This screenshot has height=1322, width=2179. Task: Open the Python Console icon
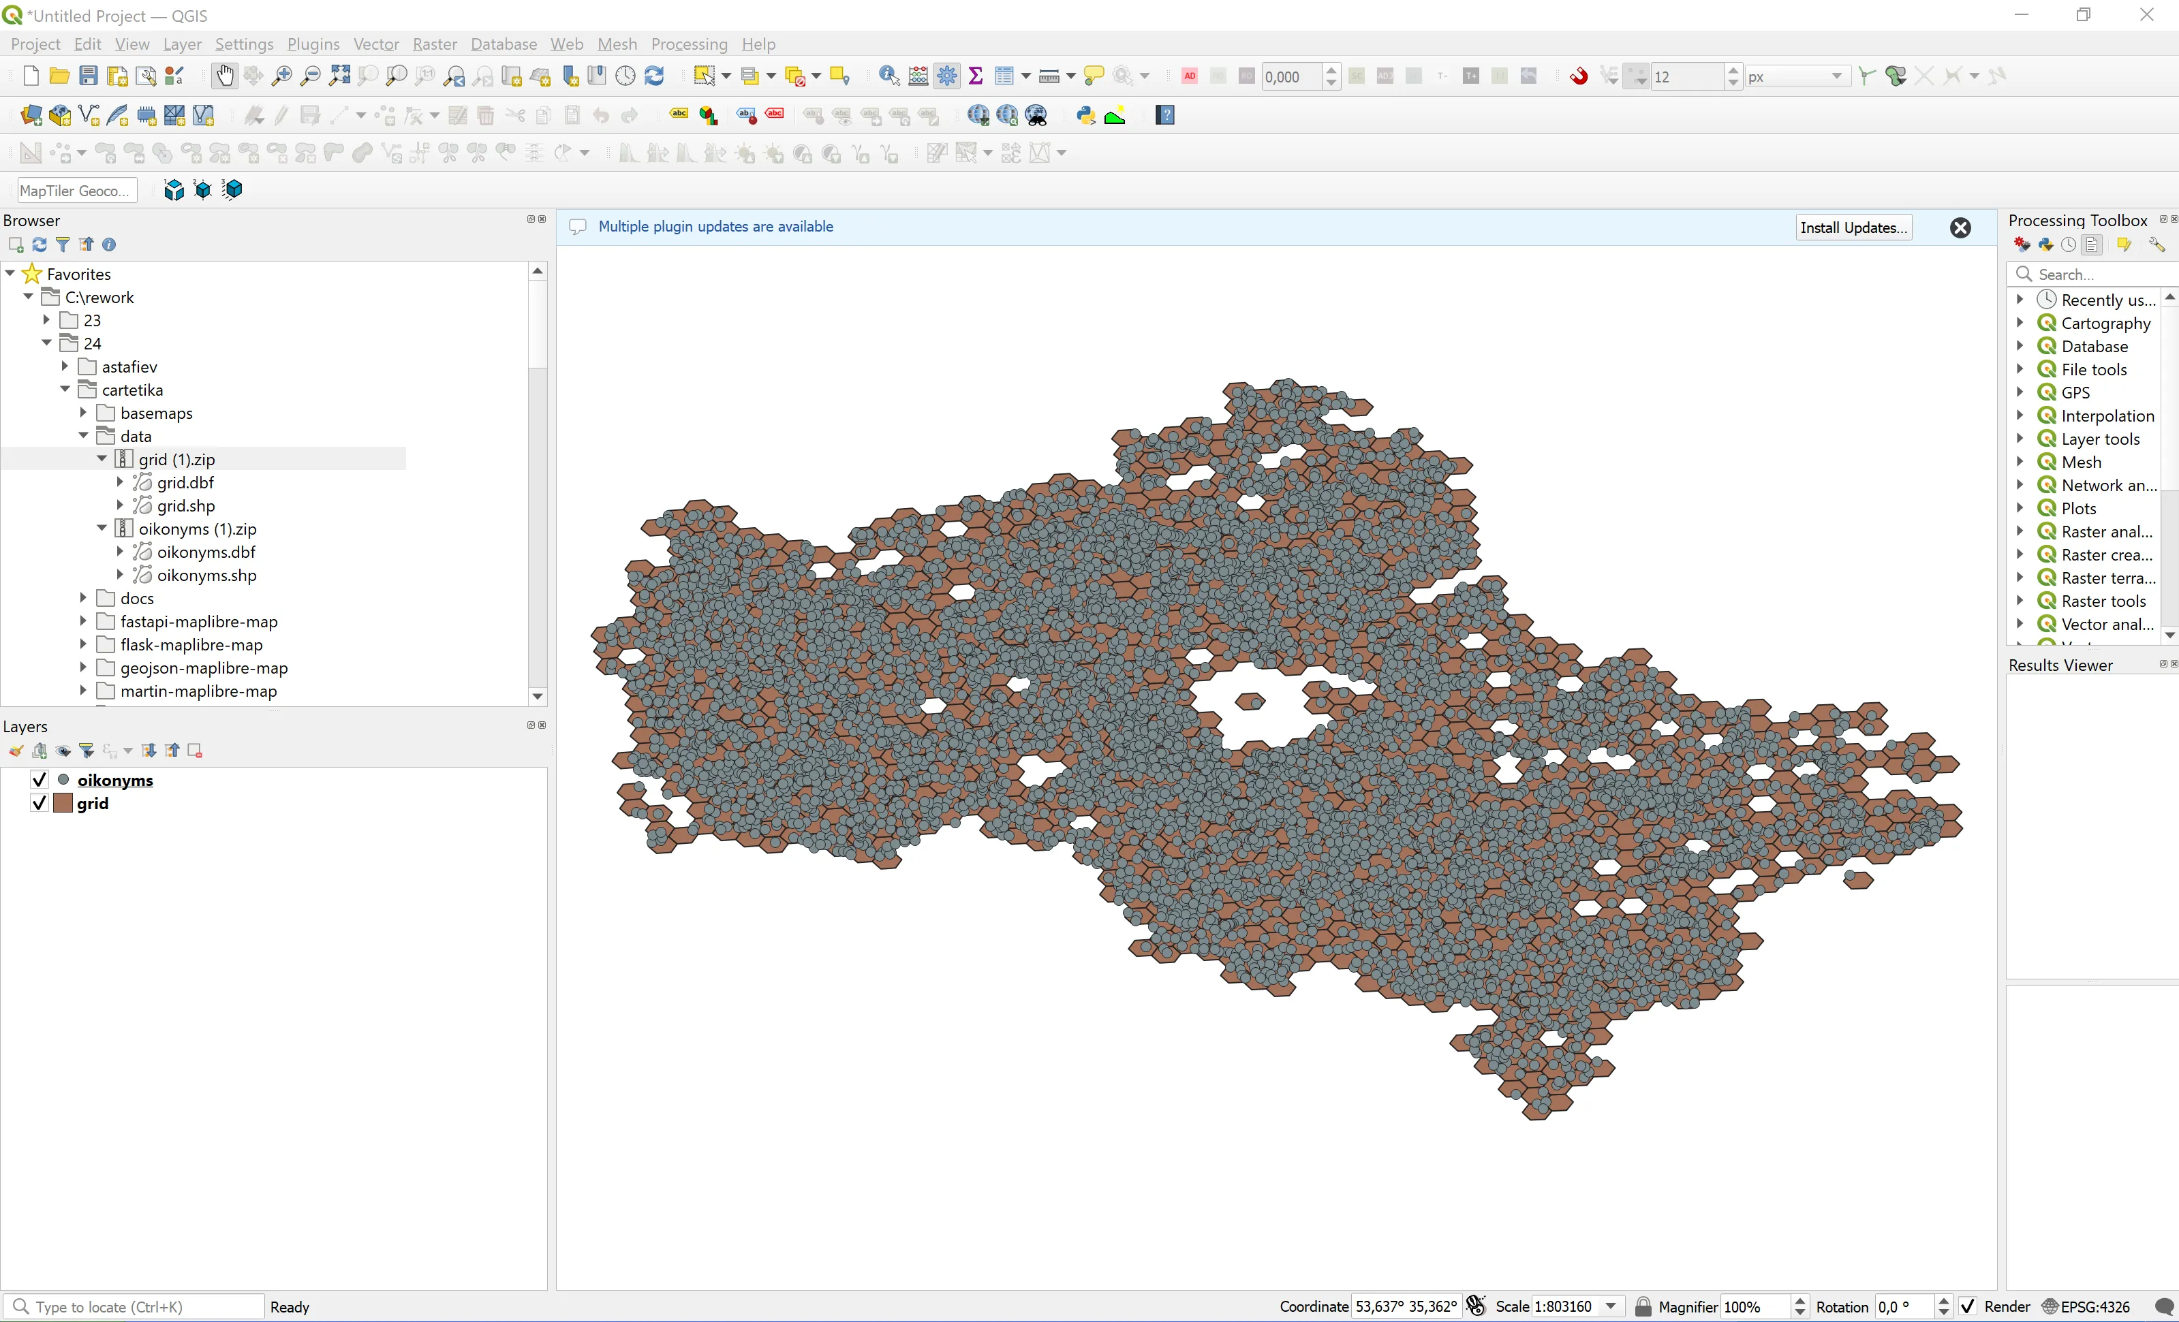[1085, 115]
